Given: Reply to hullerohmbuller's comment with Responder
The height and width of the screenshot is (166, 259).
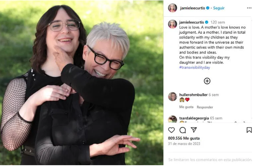Looking at the screenshot, I should 205,107.
